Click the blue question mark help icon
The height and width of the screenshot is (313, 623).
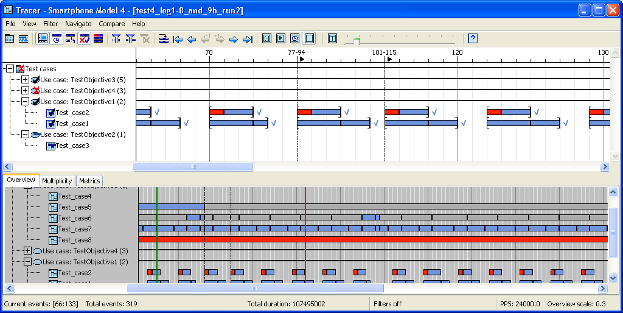(x=473, y=39)
